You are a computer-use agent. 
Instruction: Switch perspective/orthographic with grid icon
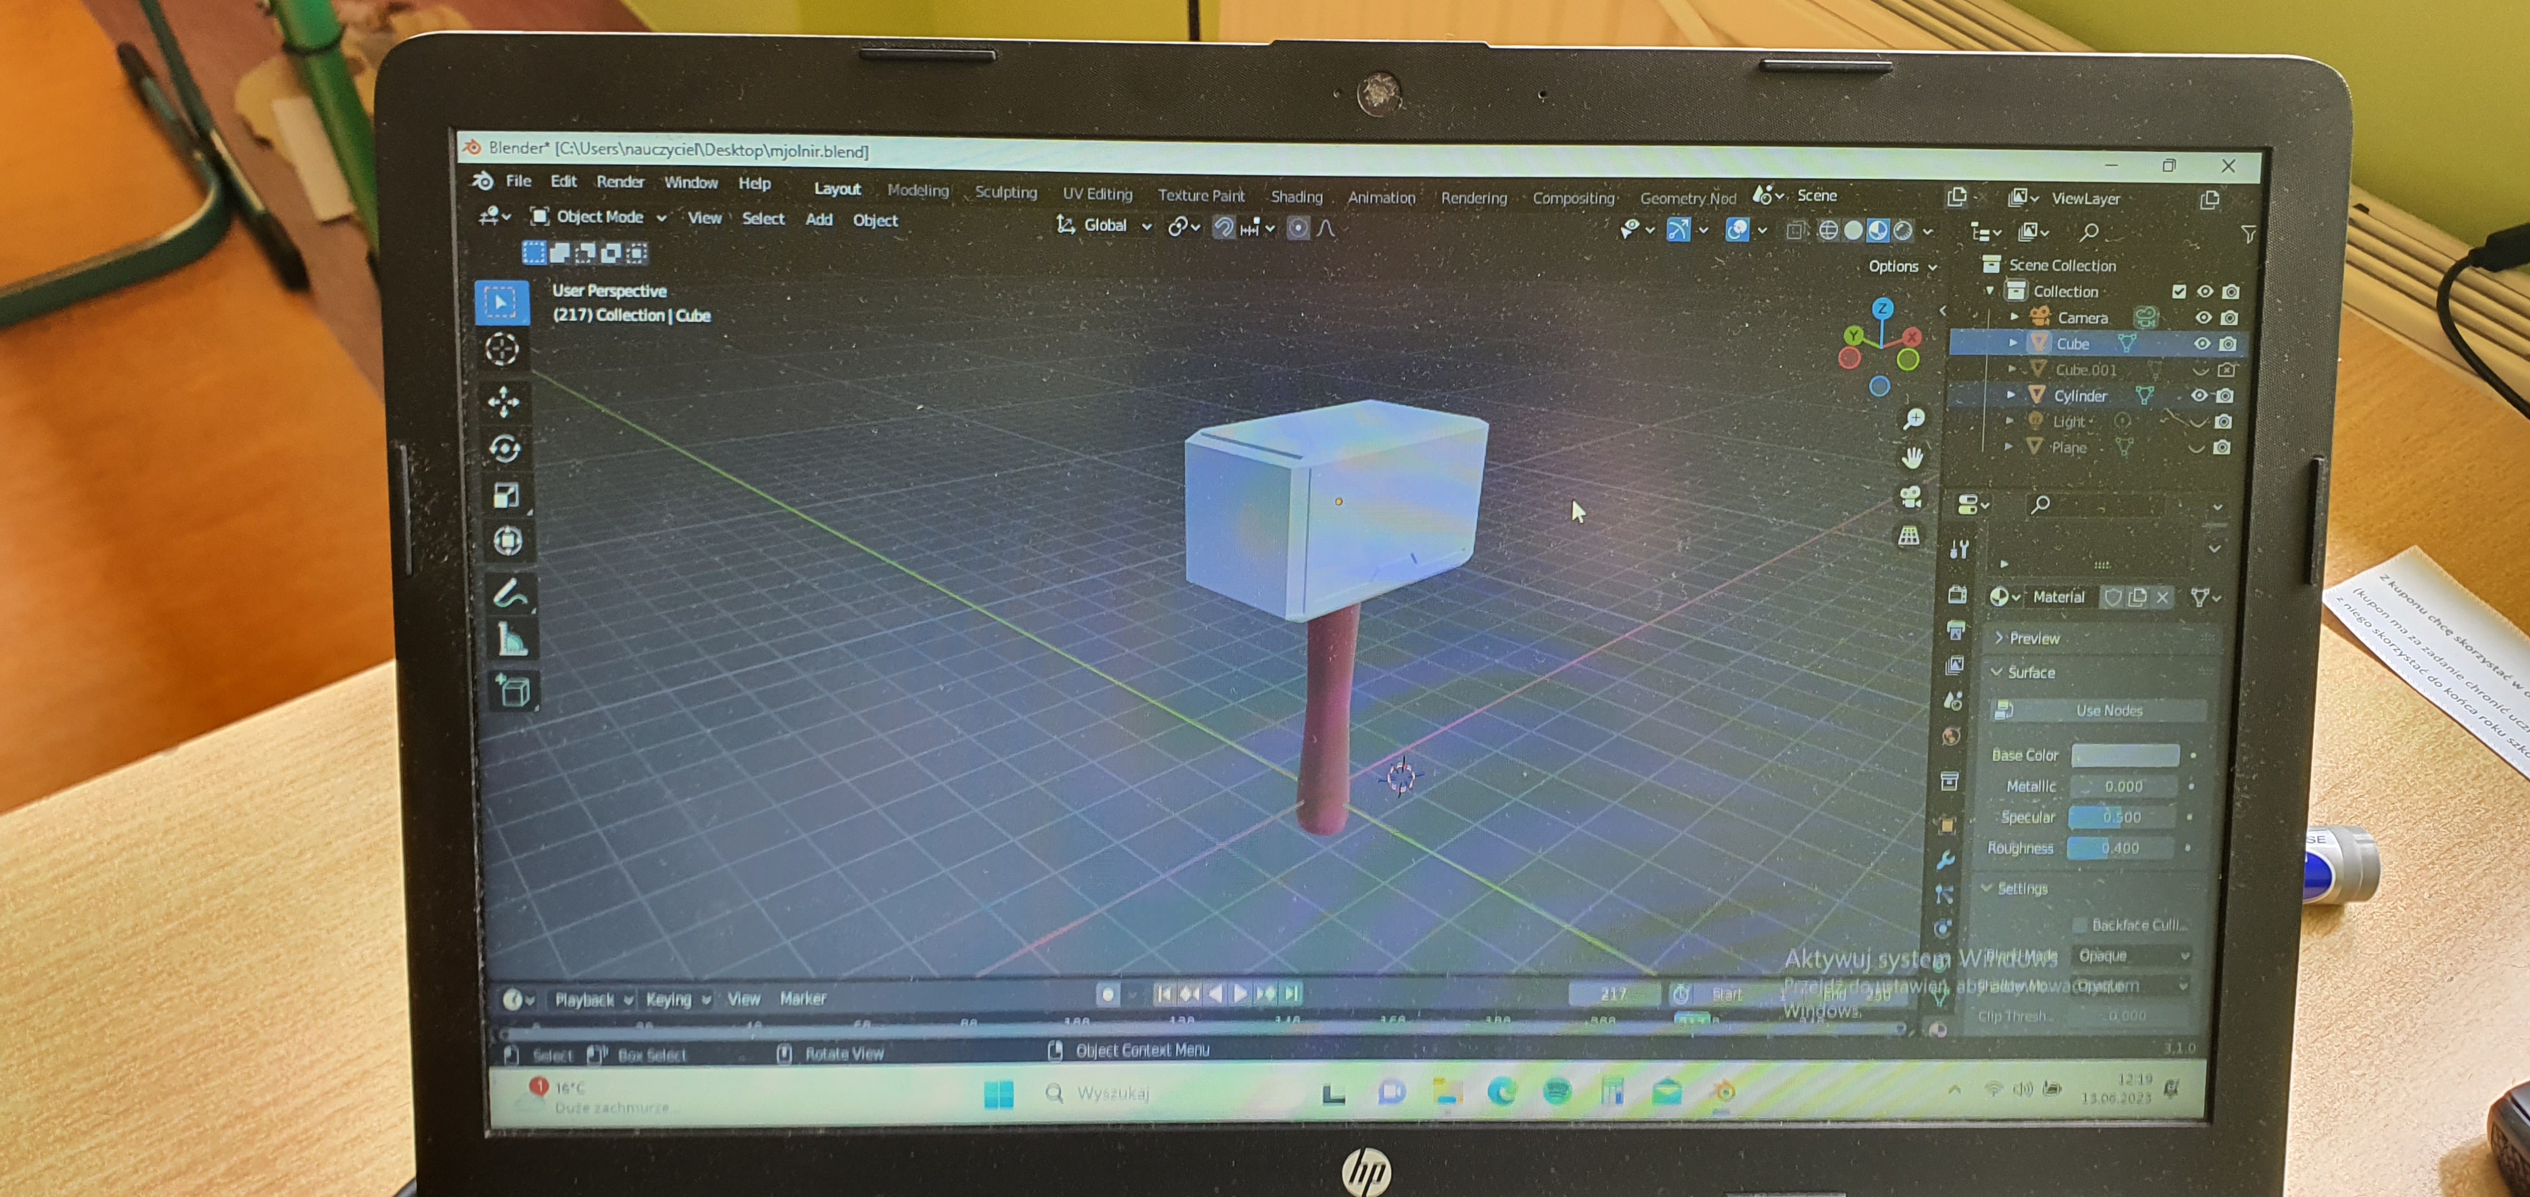click(1908, 536)
